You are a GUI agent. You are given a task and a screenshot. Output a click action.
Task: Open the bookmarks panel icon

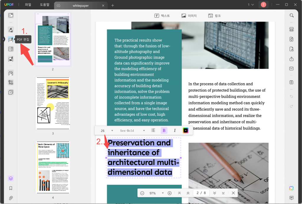[11, 188]
